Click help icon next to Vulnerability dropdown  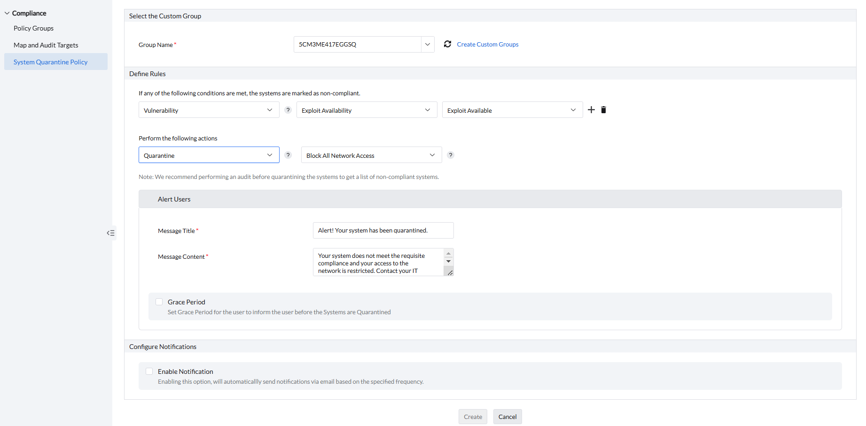coord(288,110)
